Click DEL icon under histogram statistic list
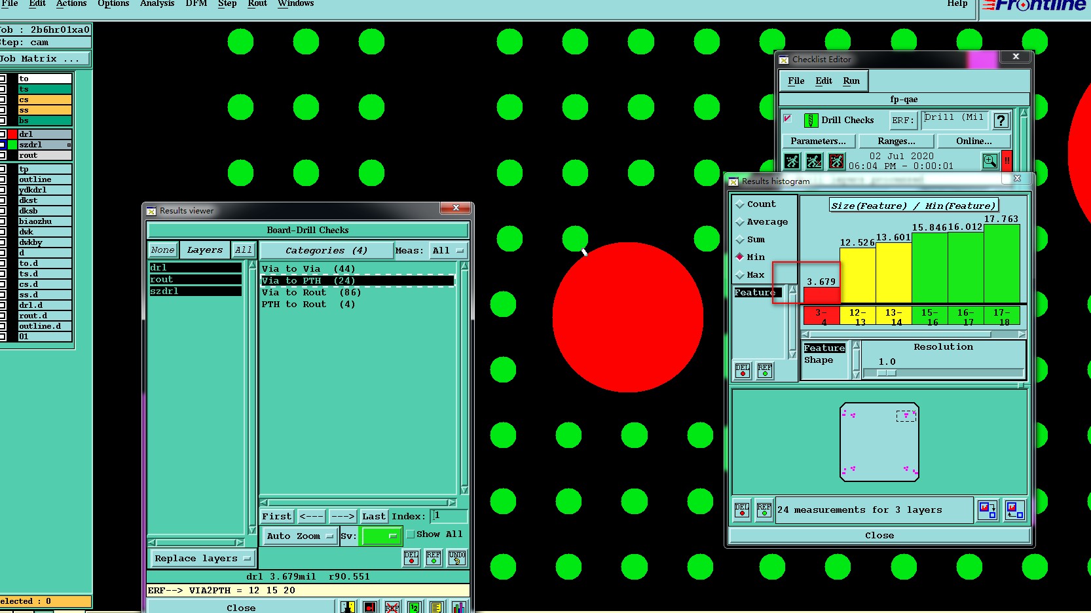Screen dimensions: 1091x613 743,371
